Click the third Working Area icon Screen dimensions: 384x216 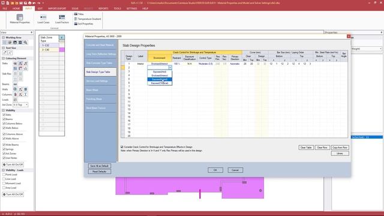tap(15, 43)
